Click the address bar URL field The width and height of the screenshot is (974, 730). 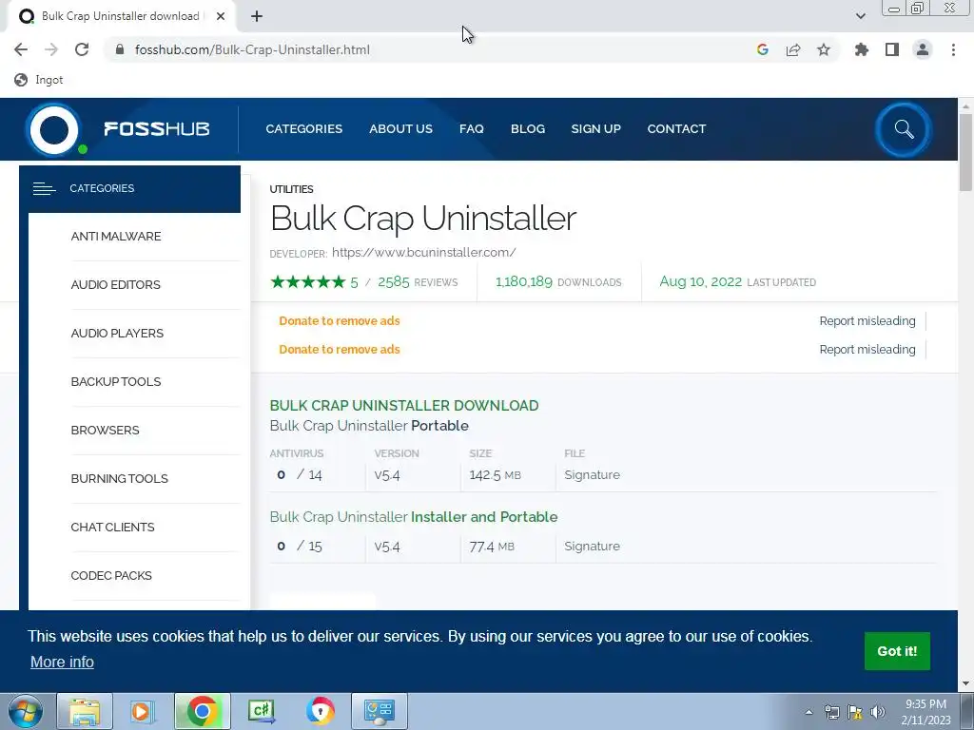pos(429,49)
